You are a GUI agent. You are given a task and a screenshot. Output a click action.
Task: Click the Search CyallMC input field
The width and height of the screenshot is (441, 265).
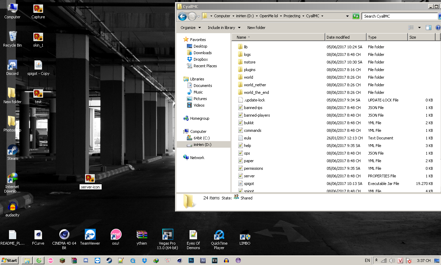(400, 16)
